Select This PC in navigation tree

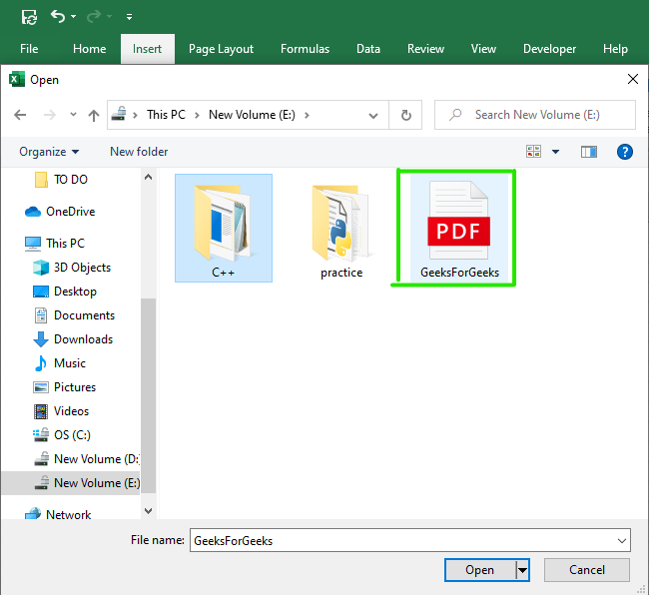(x=55, y=244)
